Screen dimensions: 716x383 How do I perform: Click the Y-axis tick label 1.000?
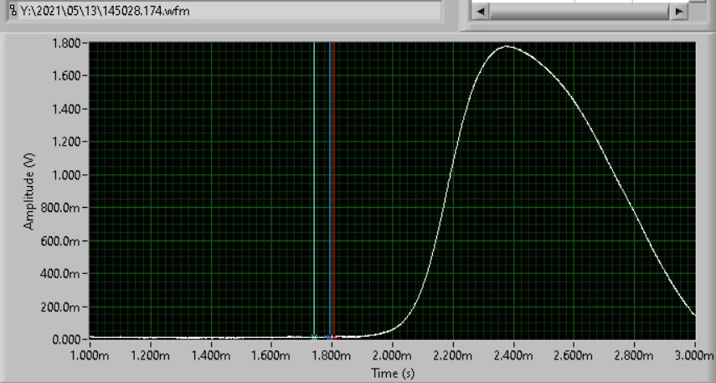66,175
